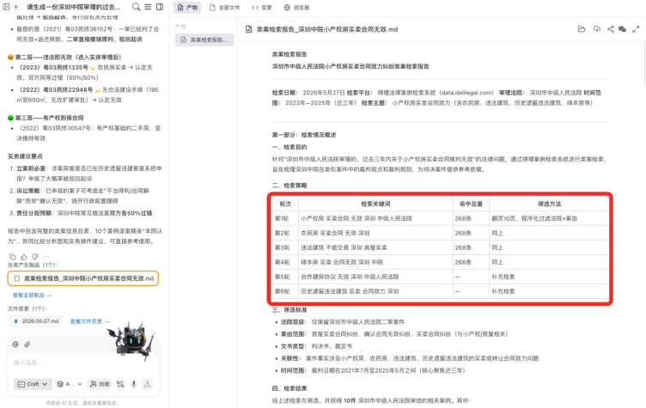Open the list menu icon in chat header

coord(148,7)
